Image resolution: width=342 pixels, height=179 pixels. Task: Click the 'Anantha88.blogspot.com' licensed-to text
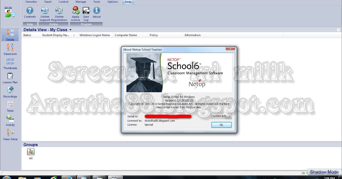tap(160, 121)
